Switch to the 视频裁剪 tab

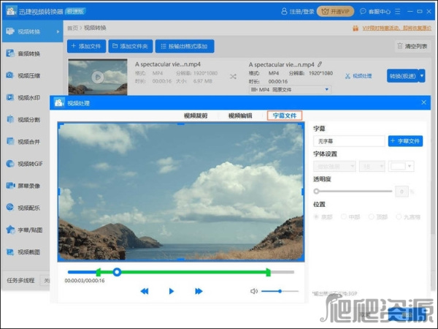(196, 116)
